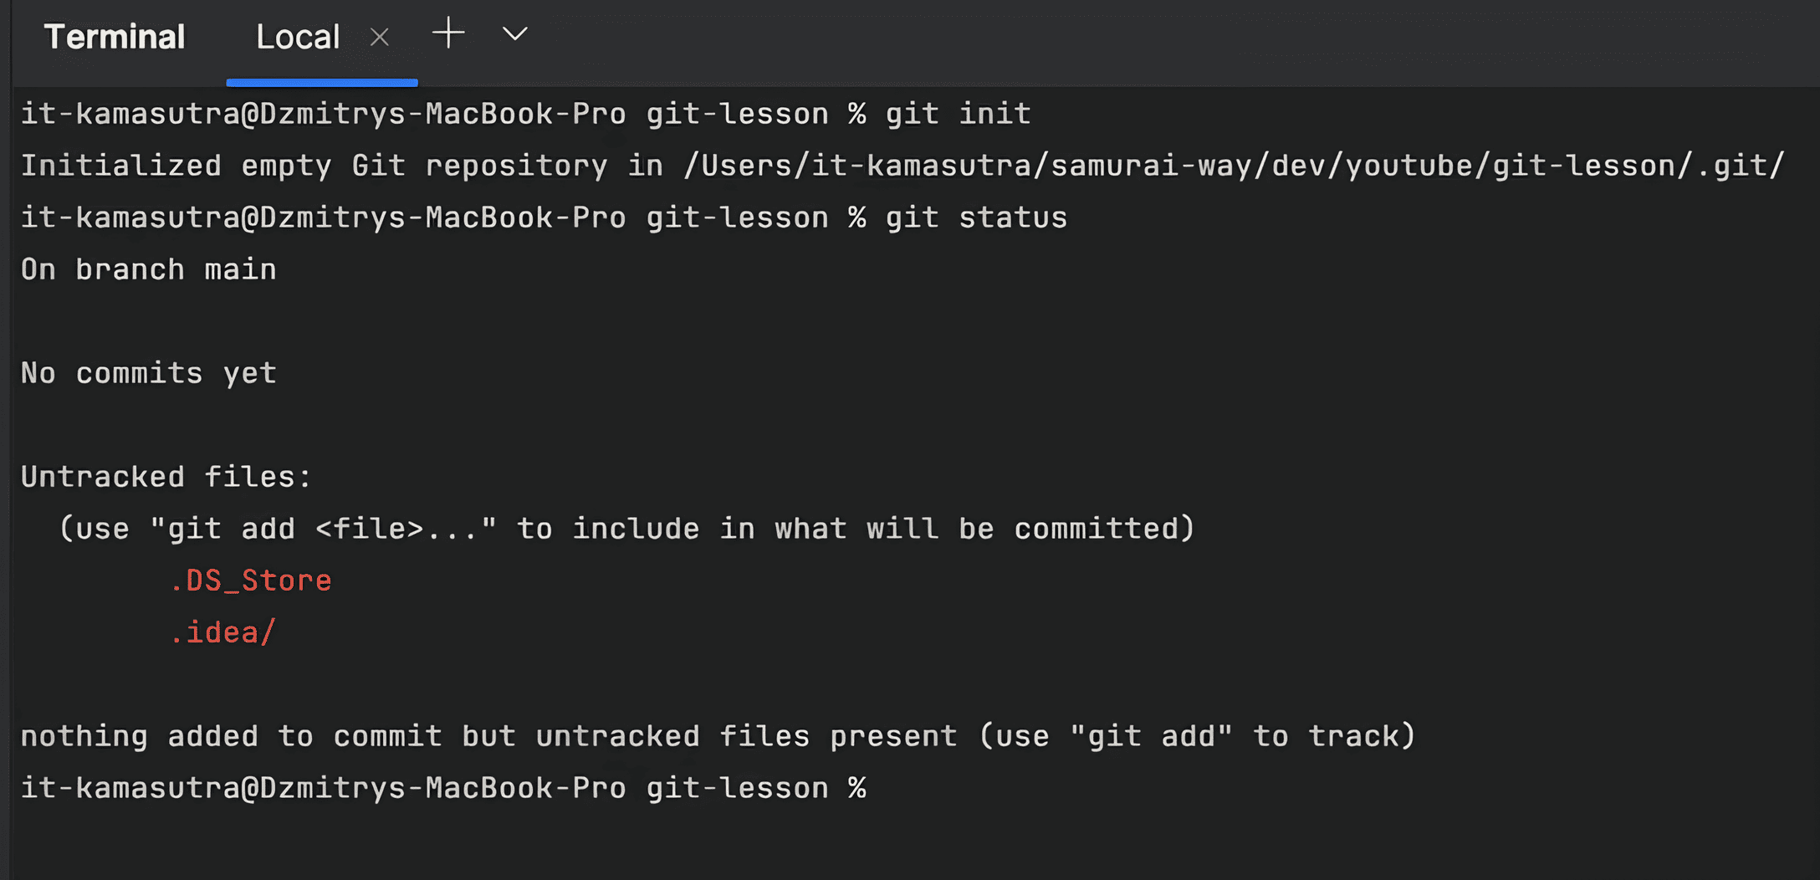
Task: Click the "git status" command text
Action: [x=976, y=217]
